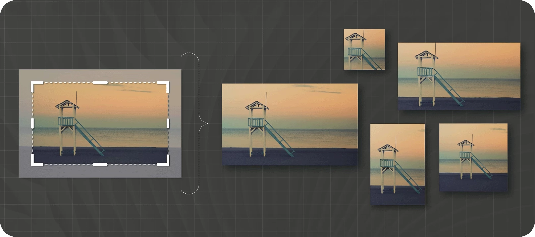
Task: Select the top-right wide landscape cropped image
Action: [x=459, y=76]
